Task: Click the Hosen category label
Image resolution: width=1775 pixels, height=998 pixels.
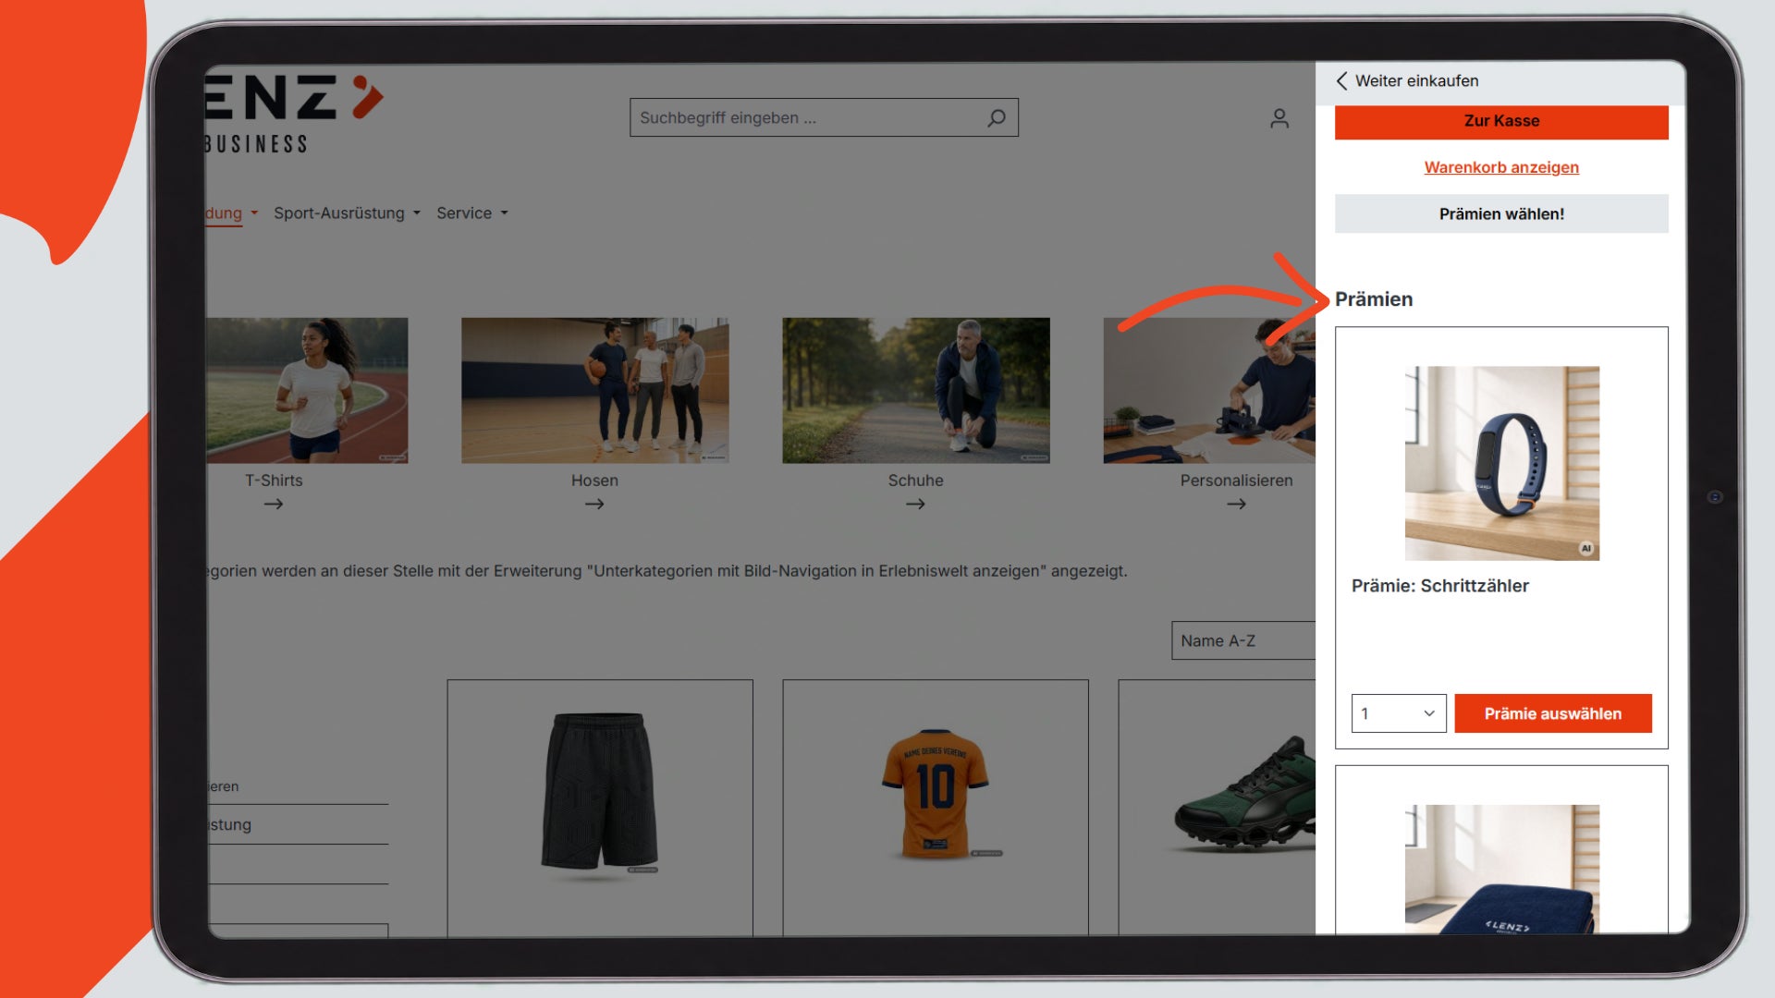Action: (594, 481)
